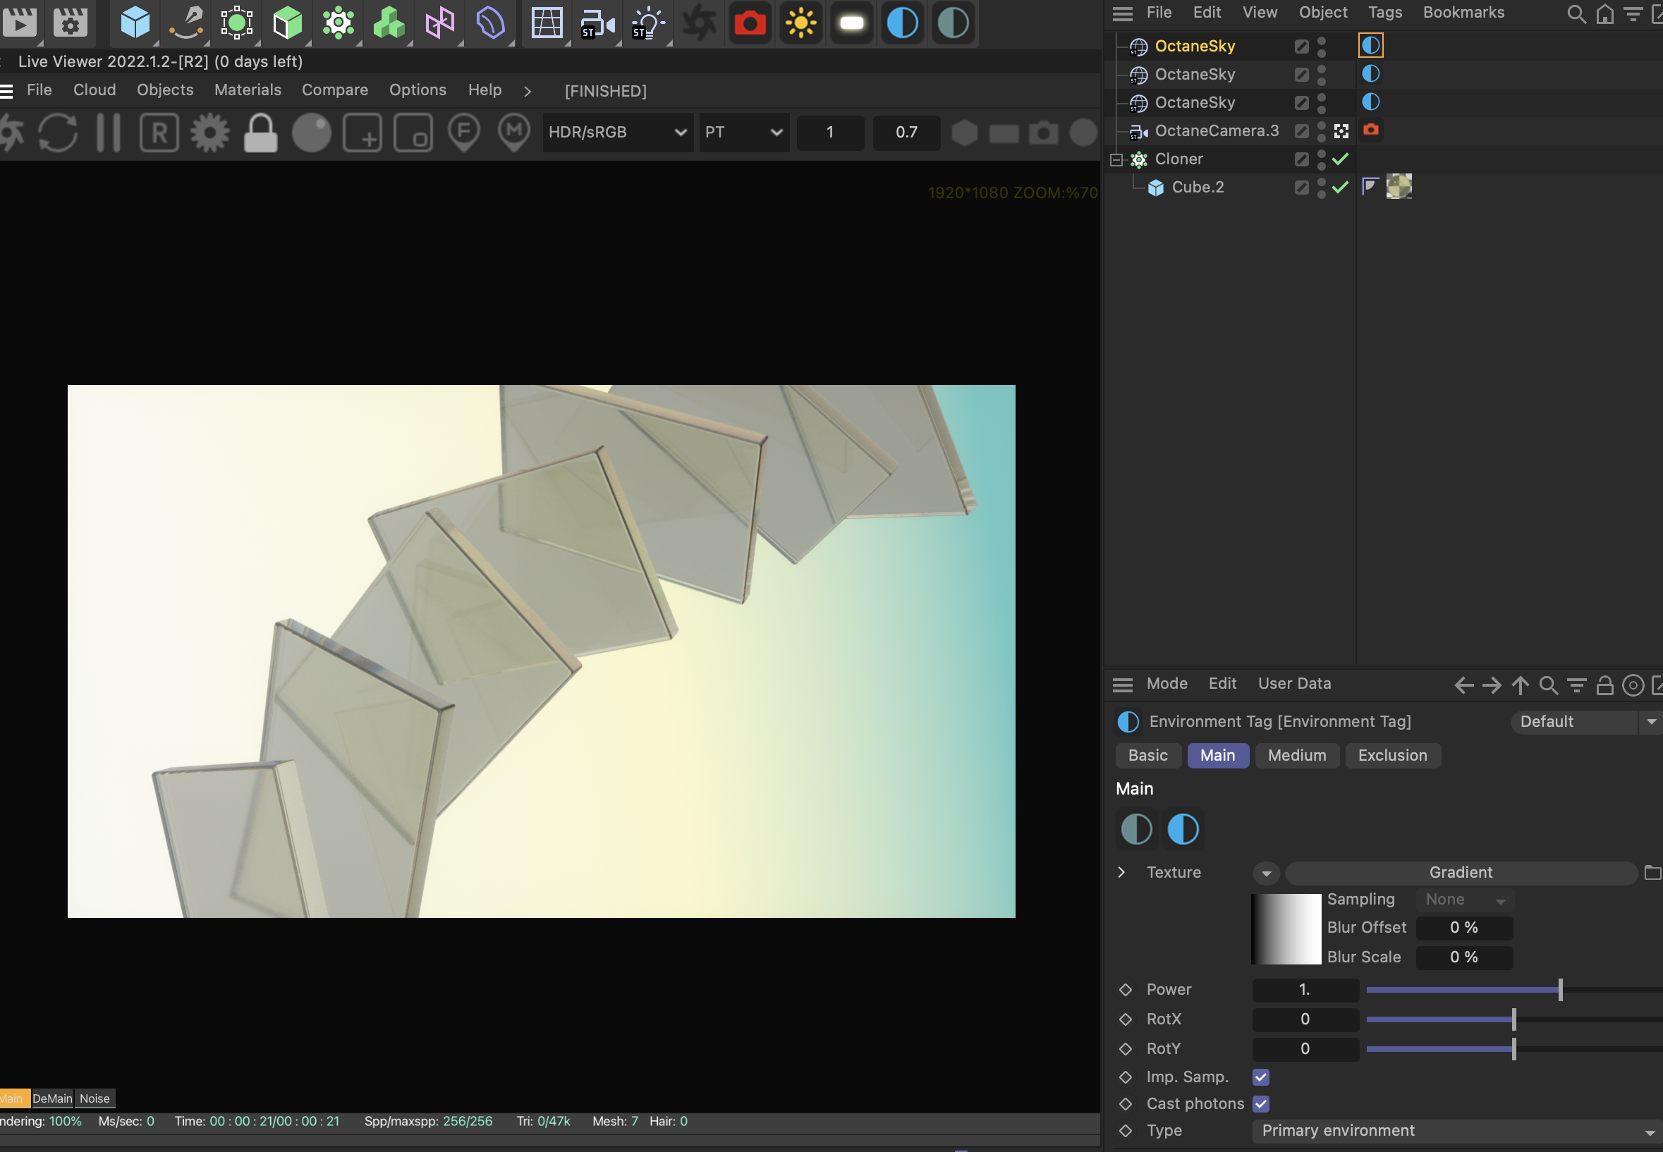This screenshot has width=1663, height=1152.
Task: Adjust the RotY slider
Action: 1514,1050
